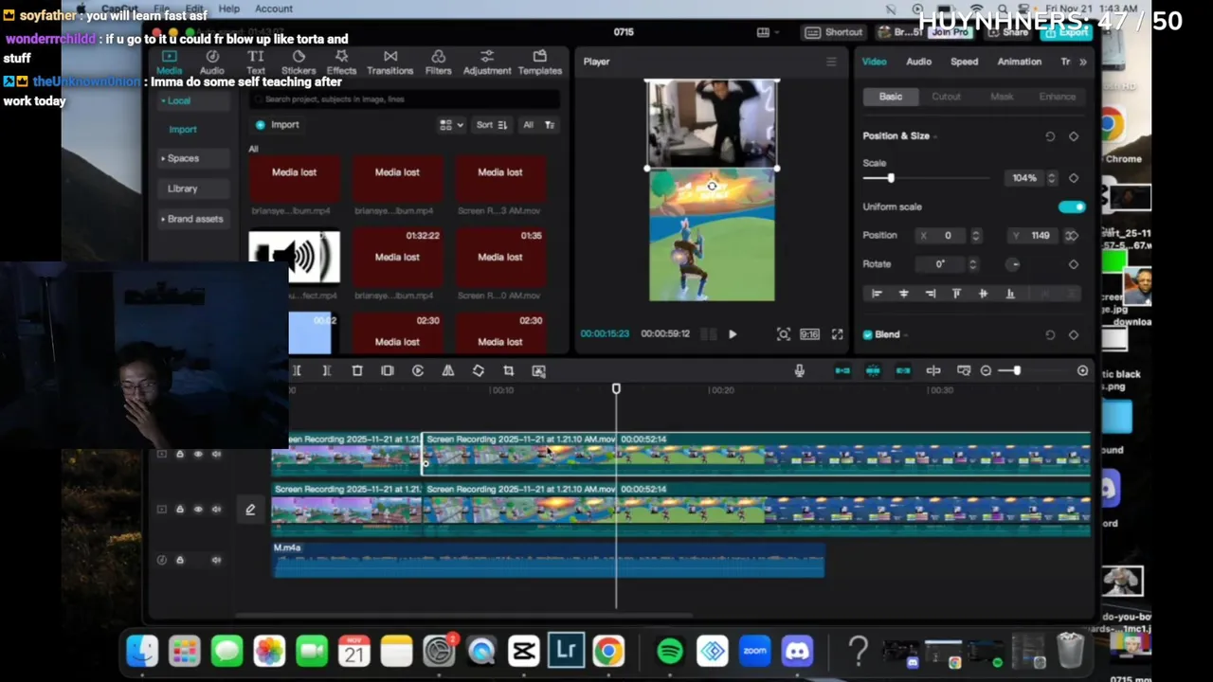Click the zoom-in circle at timeline right end
This screenshot has width=1213, height=682.
(x=1083, y=370)
